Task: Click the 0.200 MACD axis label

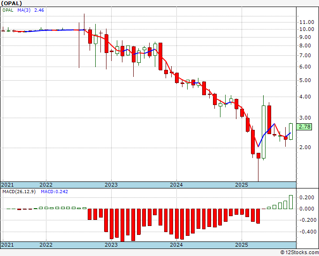Action: (307, 197)
